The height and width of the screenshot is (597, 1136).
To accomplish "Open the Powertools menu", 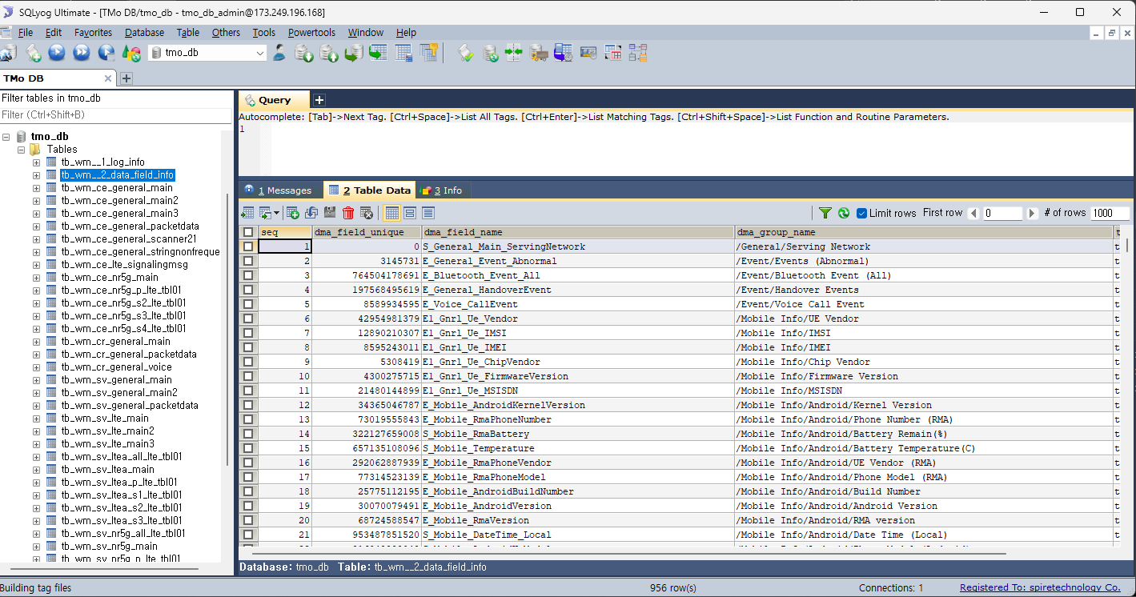I will [x=312, y=33].
